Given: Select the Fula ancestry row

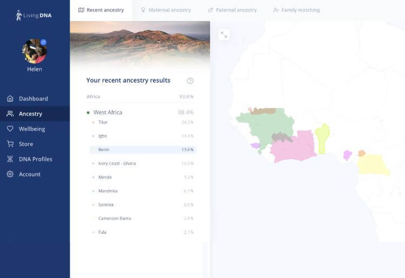Looking at the screenshot, I should pos(143,232).
